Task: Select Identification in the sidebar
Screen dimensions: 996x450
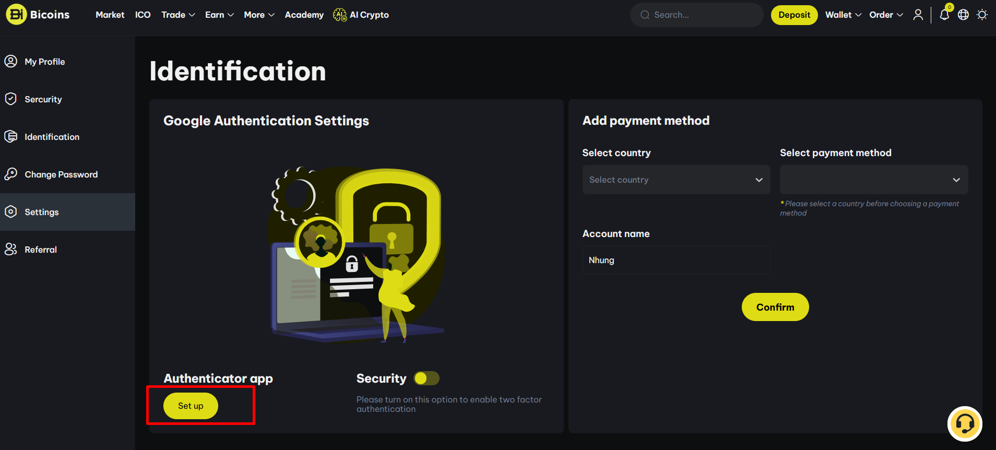Action: [x=52, y=137]
